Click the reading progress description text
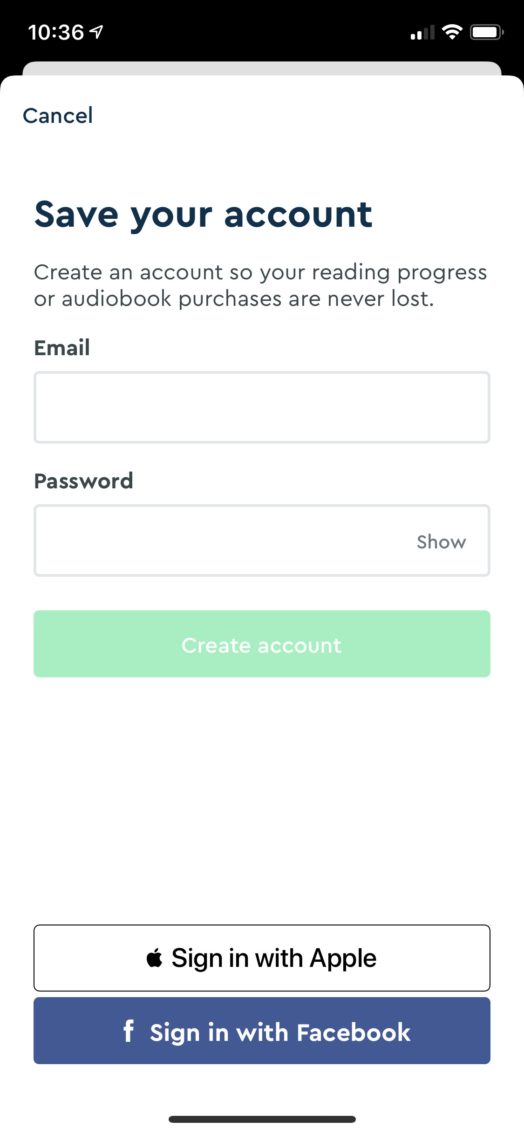 tap(261, 284)
